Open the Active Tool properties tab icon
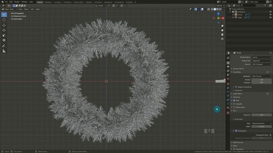This screenshot has height=153, width=273. coord(228,58)
